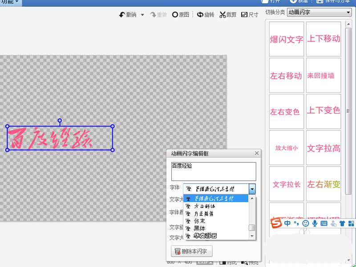The width and height of the screenshot is (356, 267).
Task: Click the Sogou S logo icon
Action: [276, 223]
